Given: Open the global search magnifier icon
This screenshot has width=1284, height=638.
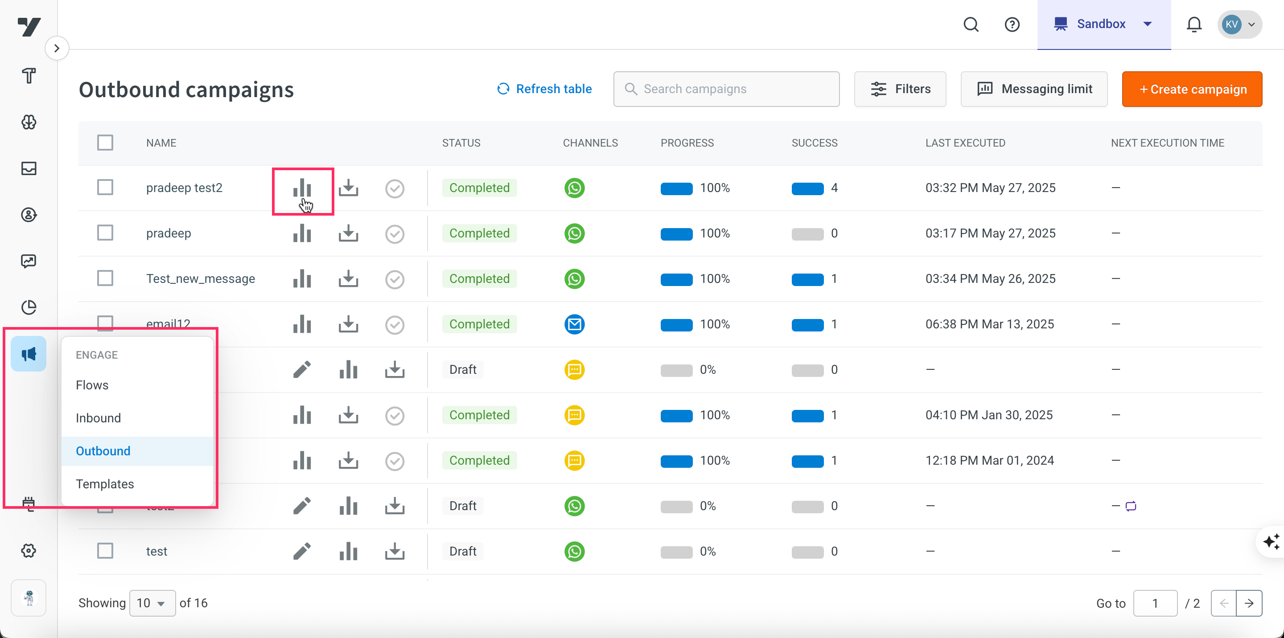Looking at the screenshot, I should 971,24.
